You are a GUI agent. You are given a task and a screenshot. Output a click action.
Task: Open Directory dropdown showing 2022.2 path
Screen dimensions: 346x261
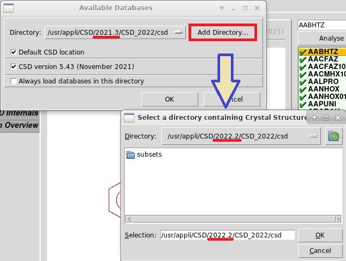pos(241,136)
